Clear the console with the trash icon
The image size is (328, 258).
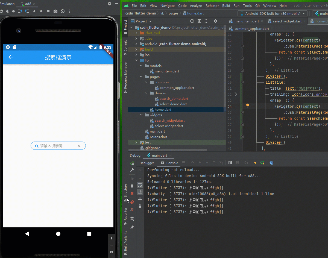tap(140, 206)
